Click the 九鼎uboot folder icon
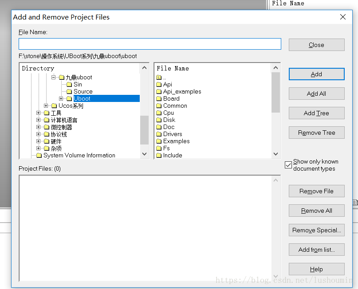358x289 pixels. (62, 78)
